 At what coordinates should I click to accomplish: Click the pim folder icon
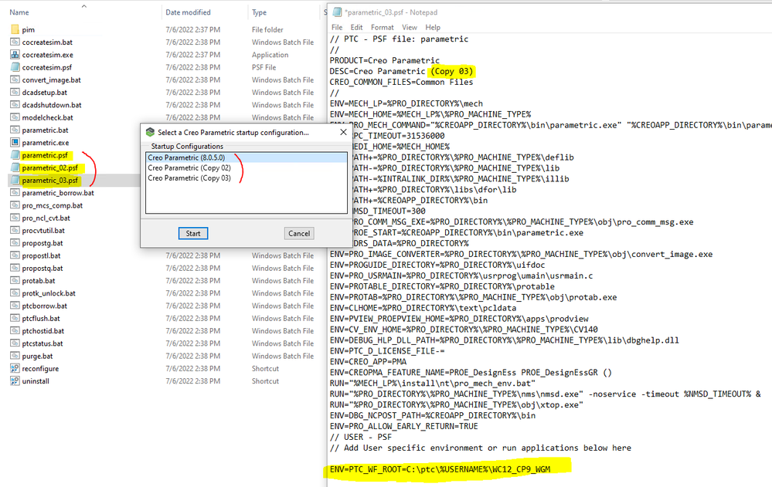[15, 29]
